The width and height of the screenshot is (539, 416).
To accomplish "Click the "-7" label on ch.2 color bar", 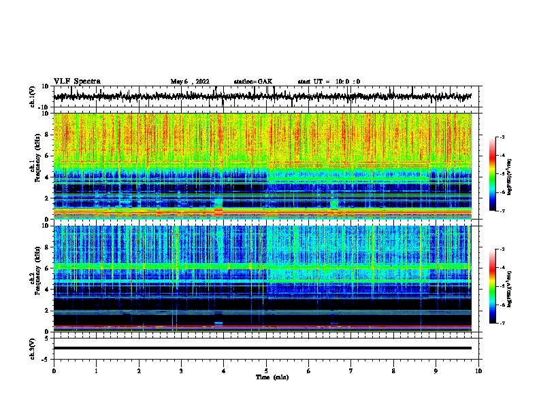I will [x=502, y=323].
